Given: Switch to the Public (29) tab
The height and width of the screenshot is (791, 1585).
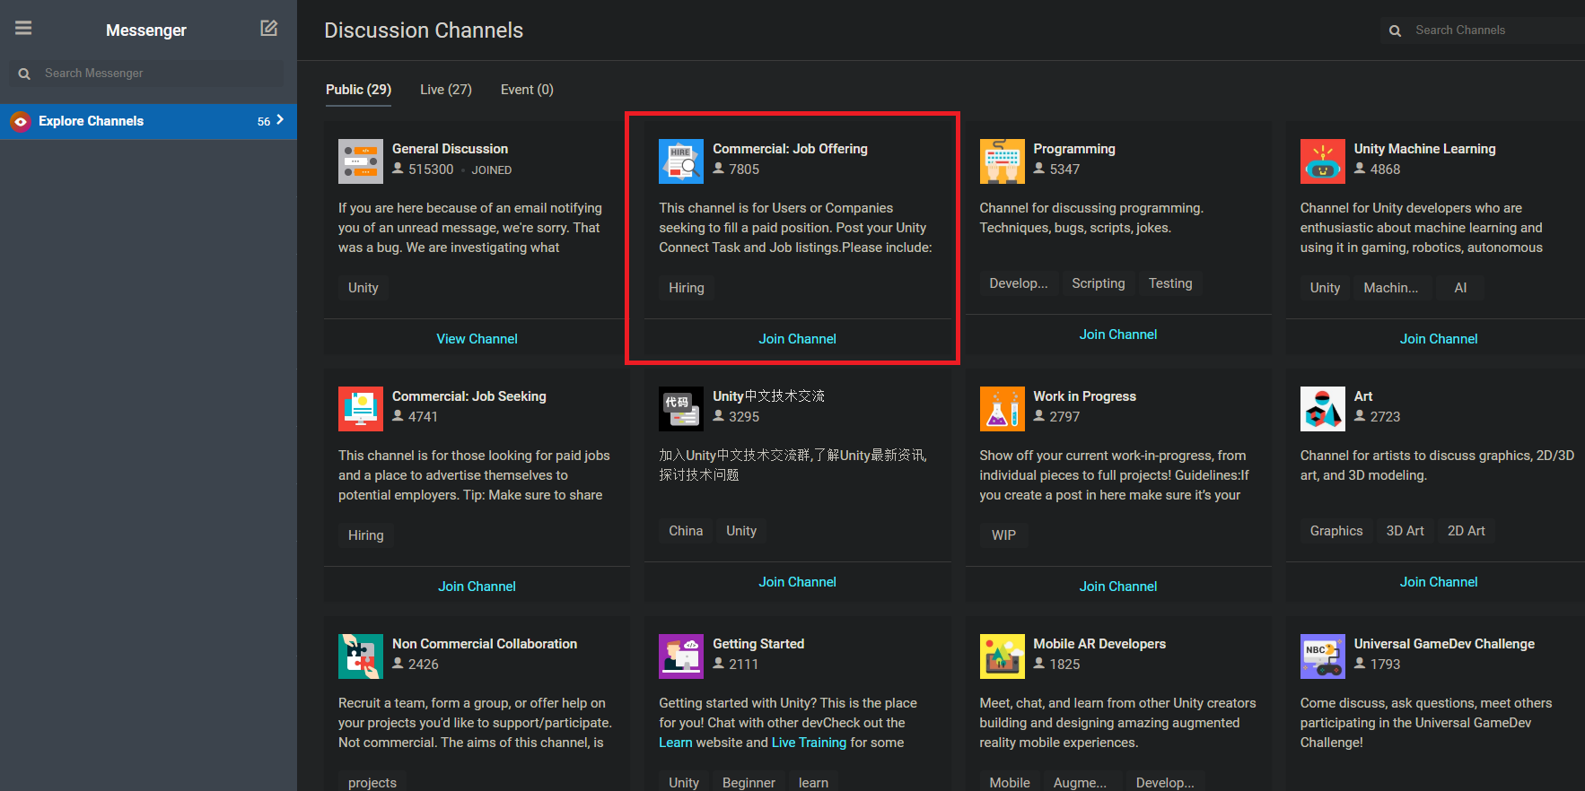Looking at the screenshot, I should pos(358,90).
